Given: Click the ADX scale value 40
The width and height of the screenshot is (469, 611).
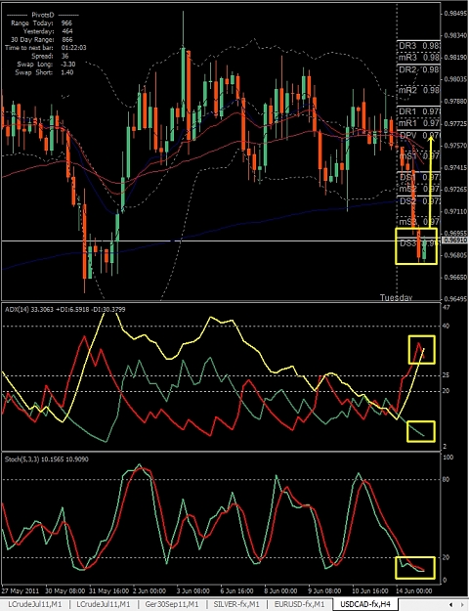Looking at the screenshot, I should [x=446, y=326].
